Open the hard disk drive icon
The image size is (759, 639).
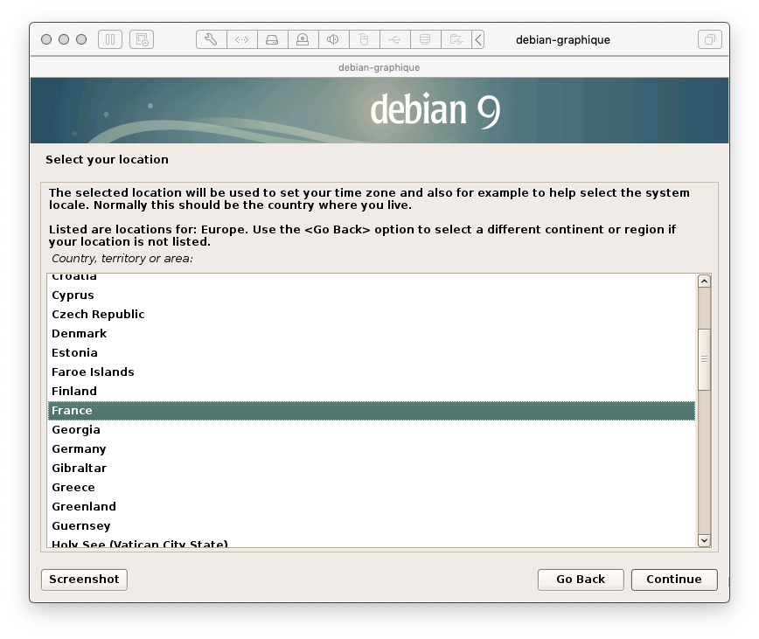click(x=272, y=39)
